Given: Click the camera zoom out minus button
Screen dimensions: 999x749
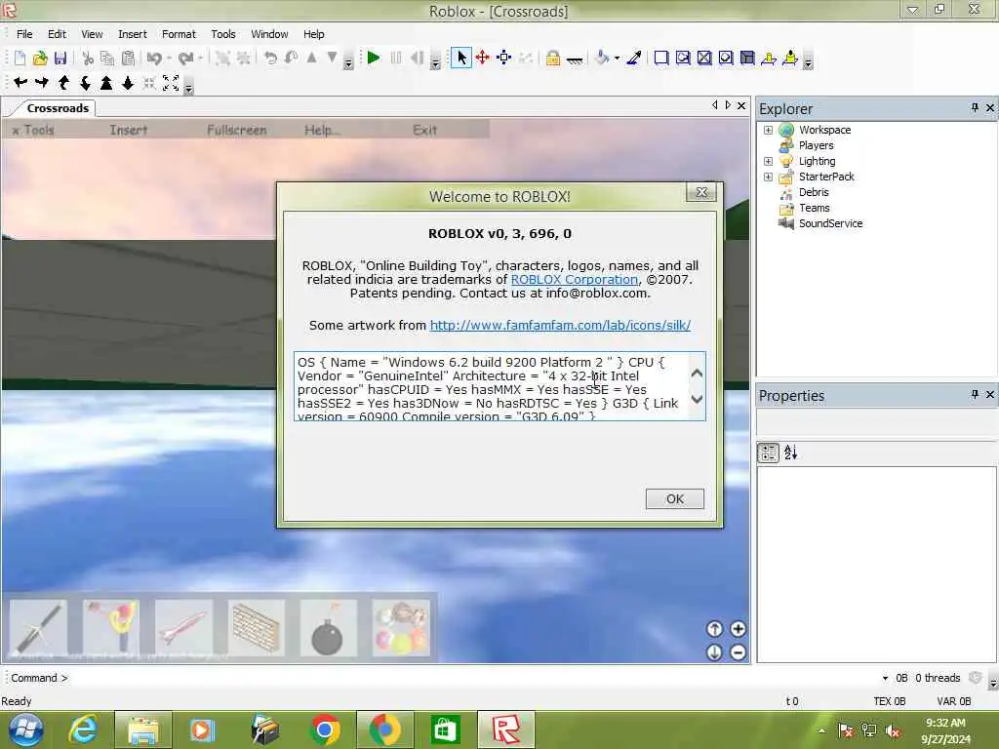Looking at the screenshot, I should 738,652.
